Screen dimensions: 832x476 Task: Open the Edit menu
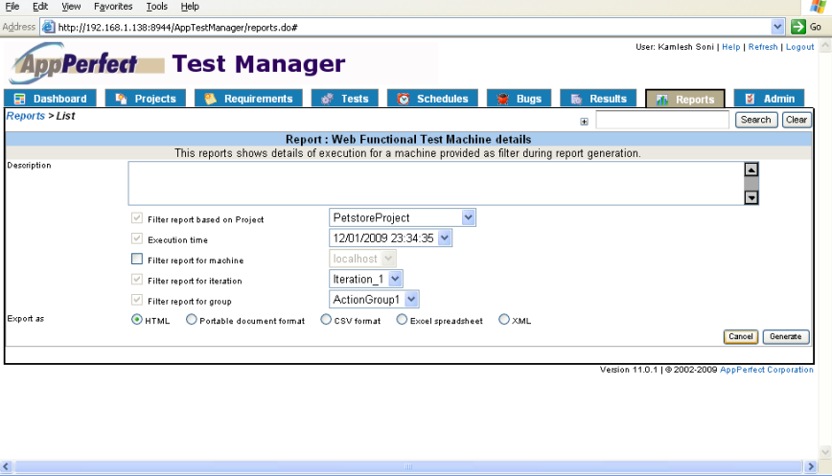click(40, 7)
